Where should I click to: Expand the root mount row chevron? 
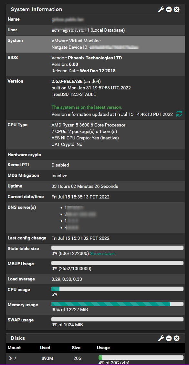coord(10,358)
